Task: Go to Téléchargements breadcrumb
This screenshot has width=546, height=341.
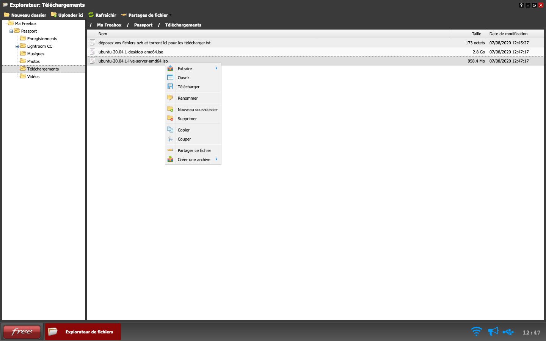Action: (x=183, y=25)
